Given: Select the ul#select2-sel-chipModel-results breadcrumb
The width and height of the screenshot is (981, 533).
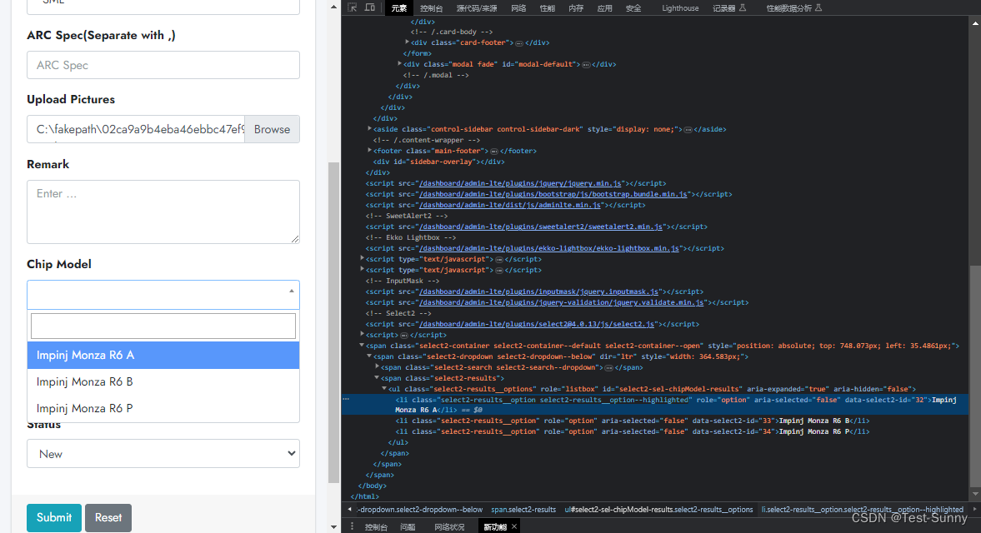Looking at the screenshot, I should [658, 510].
